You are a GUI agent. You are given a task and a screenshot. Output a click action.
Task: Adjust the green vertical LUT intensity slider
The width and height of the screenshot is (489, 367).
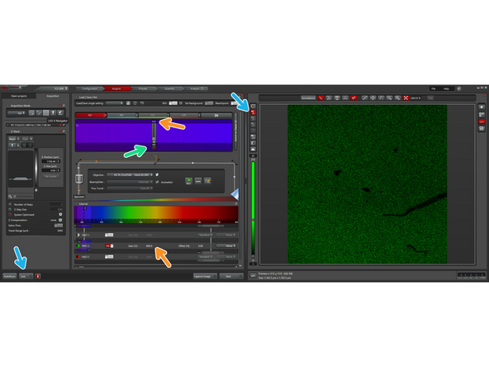(253, 209)
